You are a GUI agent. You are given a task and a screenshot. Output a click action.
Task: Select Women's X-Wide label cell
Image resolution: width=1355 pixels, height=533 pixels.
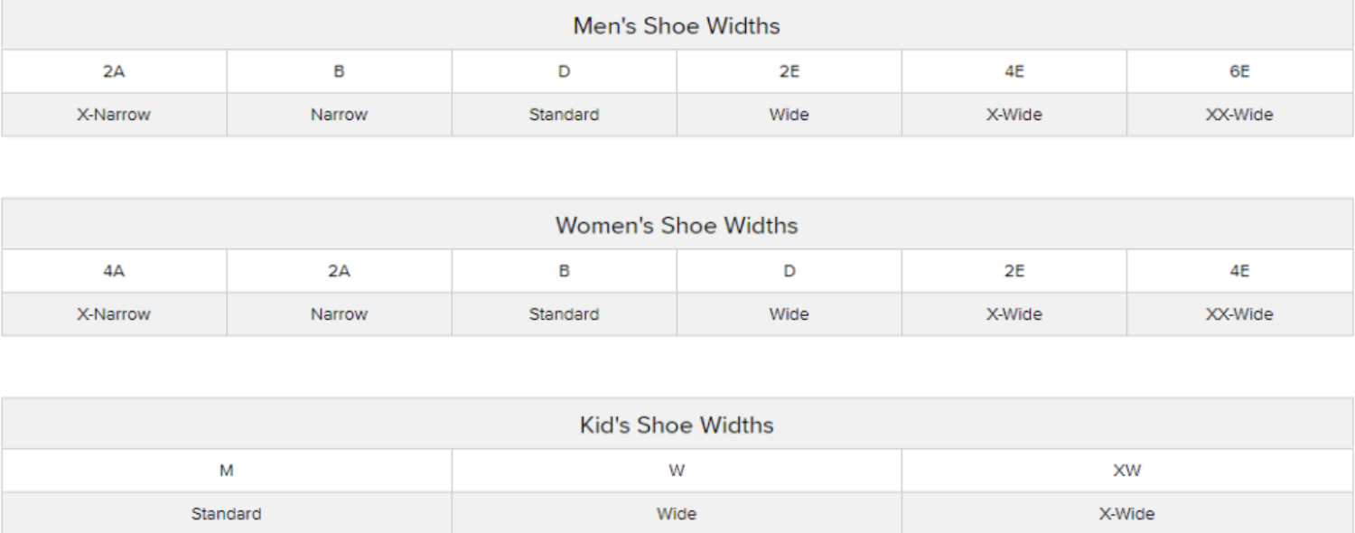coord(1014,314)
